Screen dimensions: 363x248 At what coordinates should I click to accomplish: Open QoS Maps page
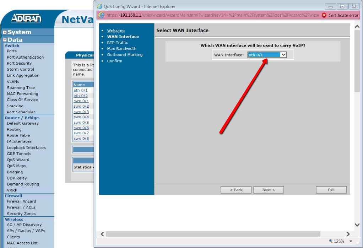16,166
